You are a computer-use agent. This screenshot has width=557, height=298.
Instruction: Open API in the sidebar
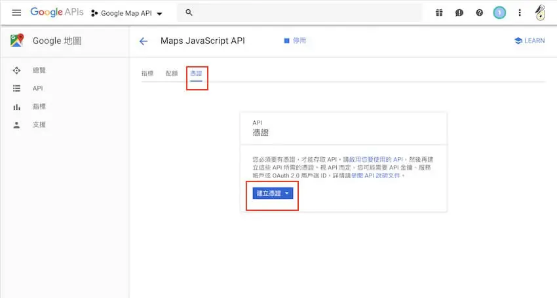[37, 88]
